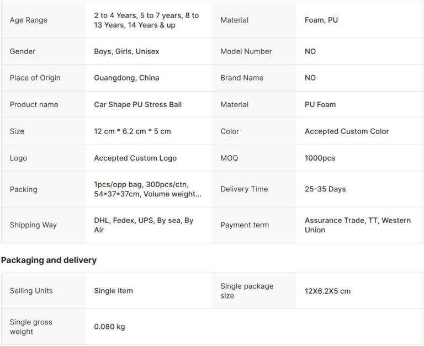Click the Model Number label
Viewport: 424px width, 346px height.
(x=246, y=51)
